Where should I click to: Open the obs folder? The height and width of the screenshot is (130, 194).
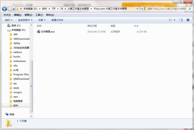click(15, 66)
